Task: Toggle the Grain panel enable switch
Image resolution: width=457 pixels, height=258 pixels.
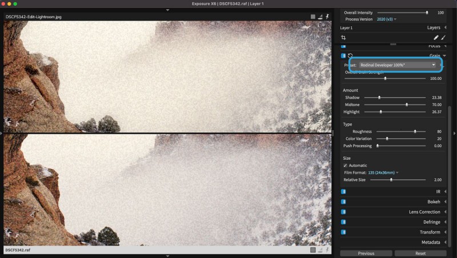Action: [x=343, y=55]
